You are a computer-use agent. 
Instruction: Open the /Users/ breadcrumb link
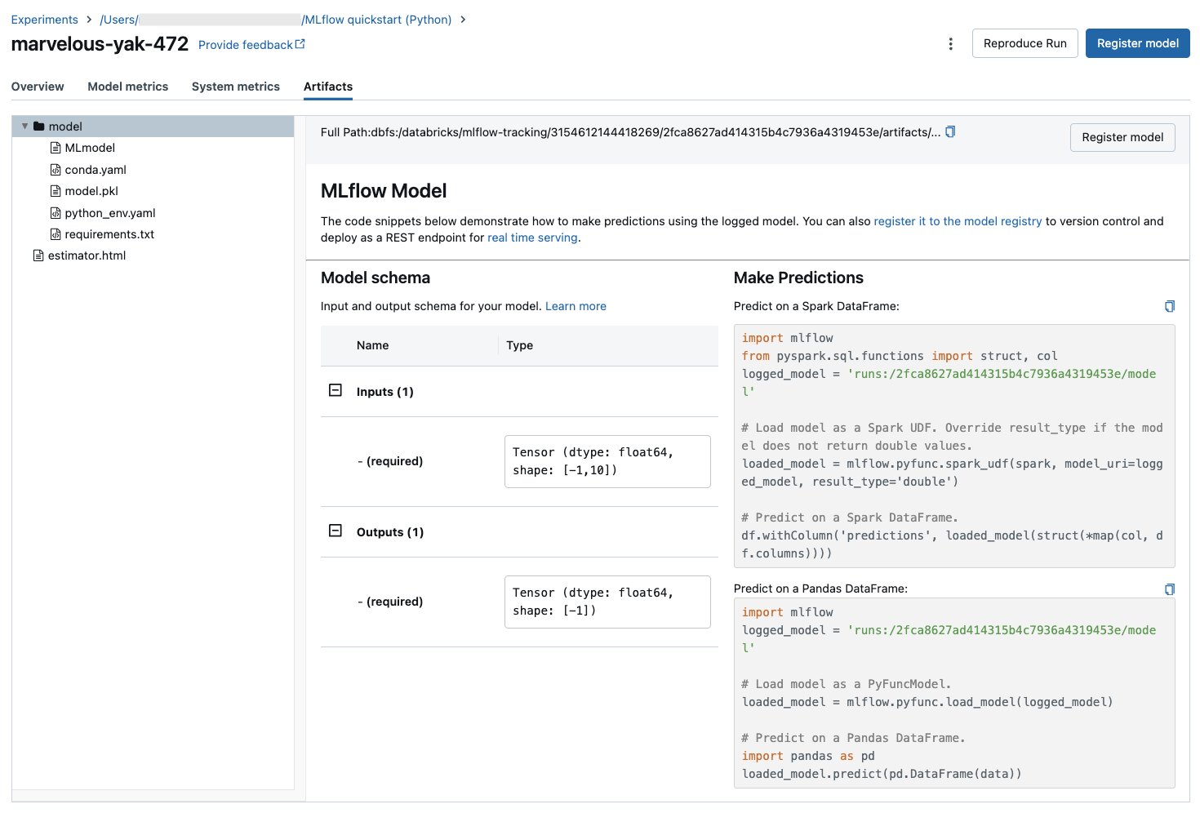click(119, 20)
